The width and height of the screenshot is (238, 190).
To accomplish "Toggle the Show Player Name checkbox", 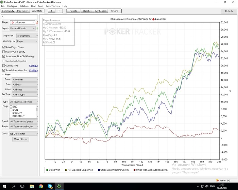I will point(4,47).
